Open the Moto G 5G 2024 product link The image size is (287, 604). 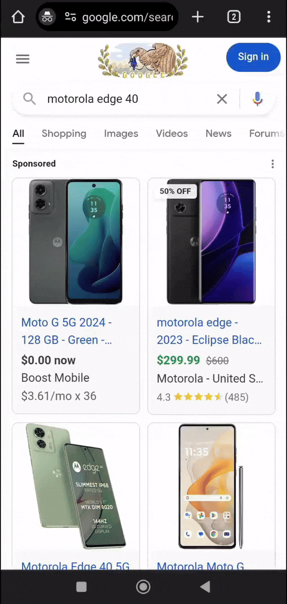point(66,331)
